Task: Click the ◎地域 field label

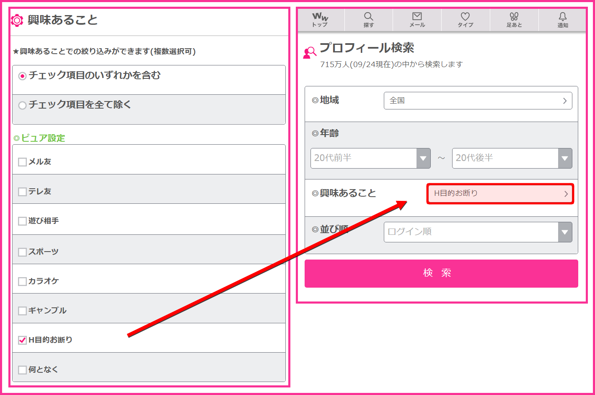Action: pyautogui.click(x=326, y=100)
